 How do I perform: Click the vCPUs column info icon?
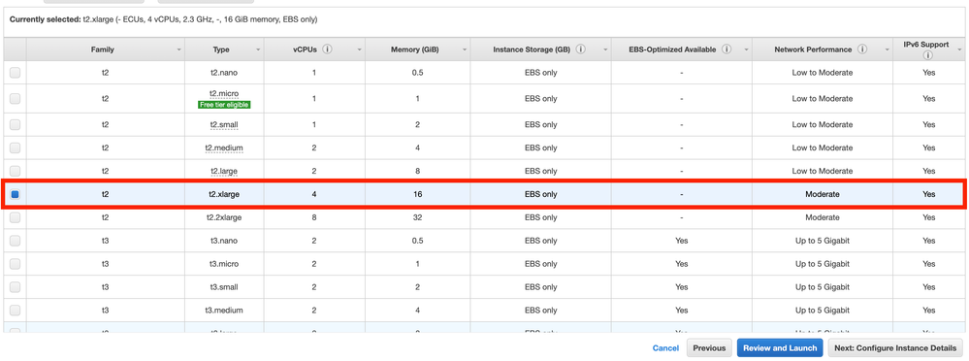tap(328, 49)
